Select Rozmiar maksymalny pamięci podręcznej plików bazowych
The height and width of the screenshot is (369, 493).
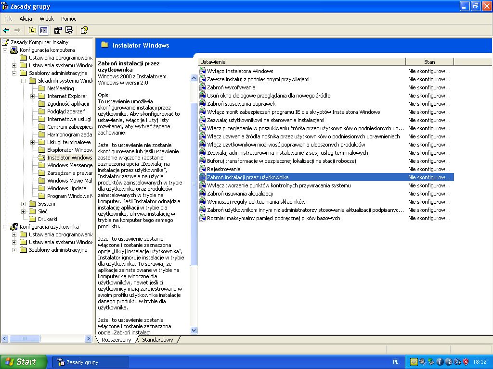point(273,218)
